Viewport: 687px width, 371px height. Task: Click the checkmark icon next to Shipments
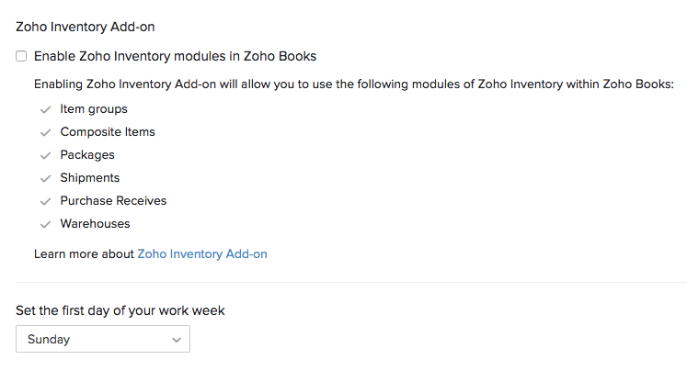[44, 178]
